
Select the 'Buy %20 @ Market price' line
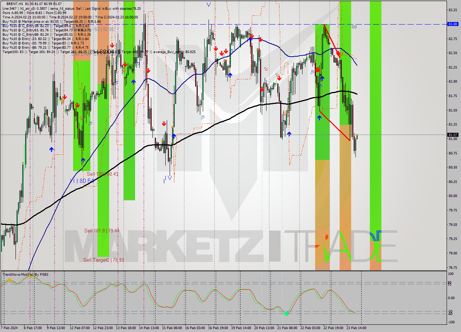click(52, 21)
